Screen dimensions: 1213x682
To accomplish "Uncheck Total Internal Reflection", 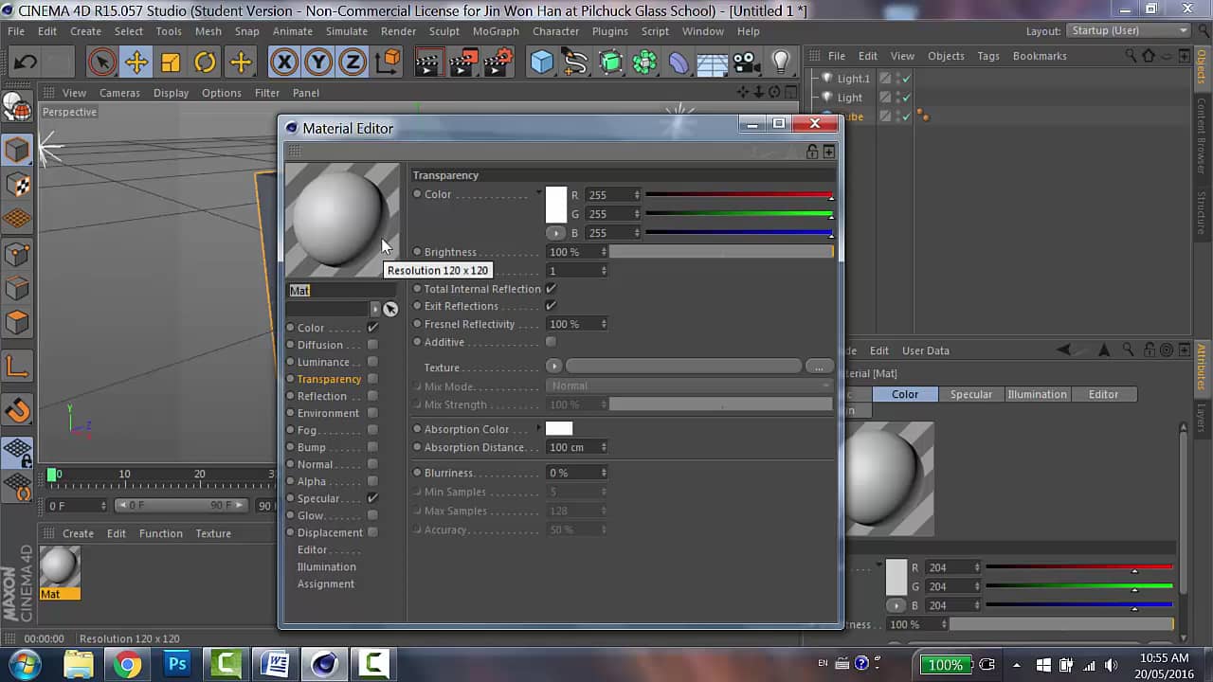I will click(x=551, y=289).
